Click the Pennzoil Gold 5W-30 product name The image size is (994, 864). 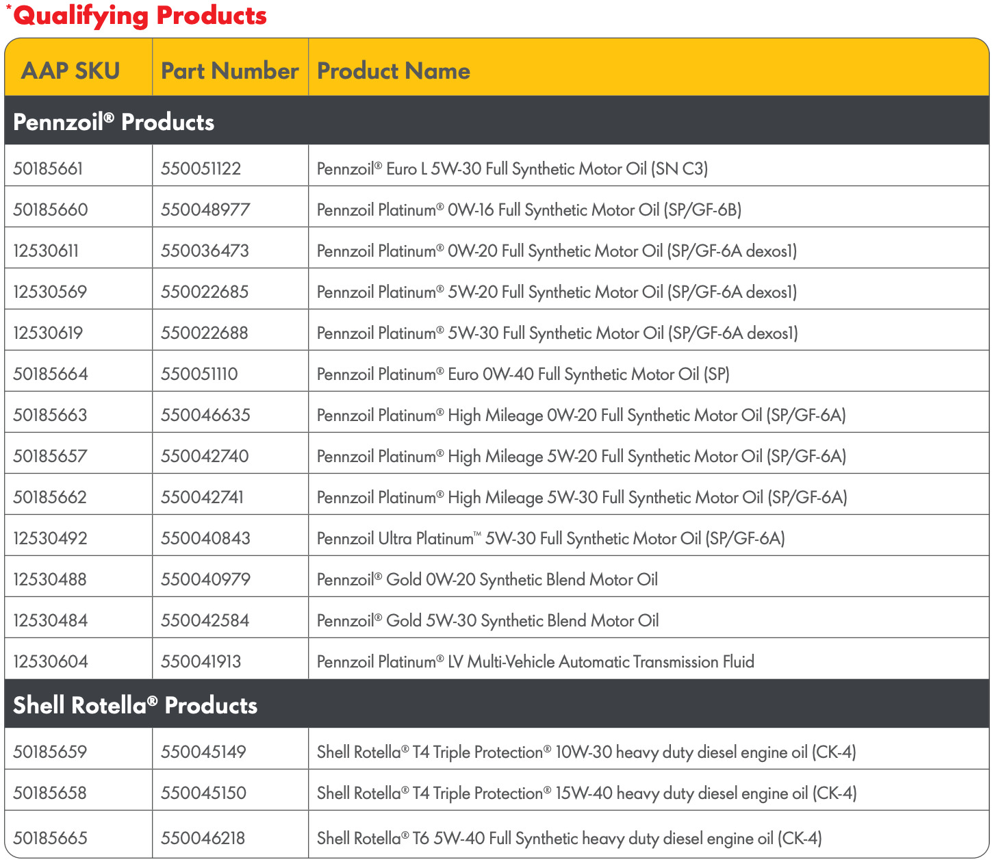488,620
